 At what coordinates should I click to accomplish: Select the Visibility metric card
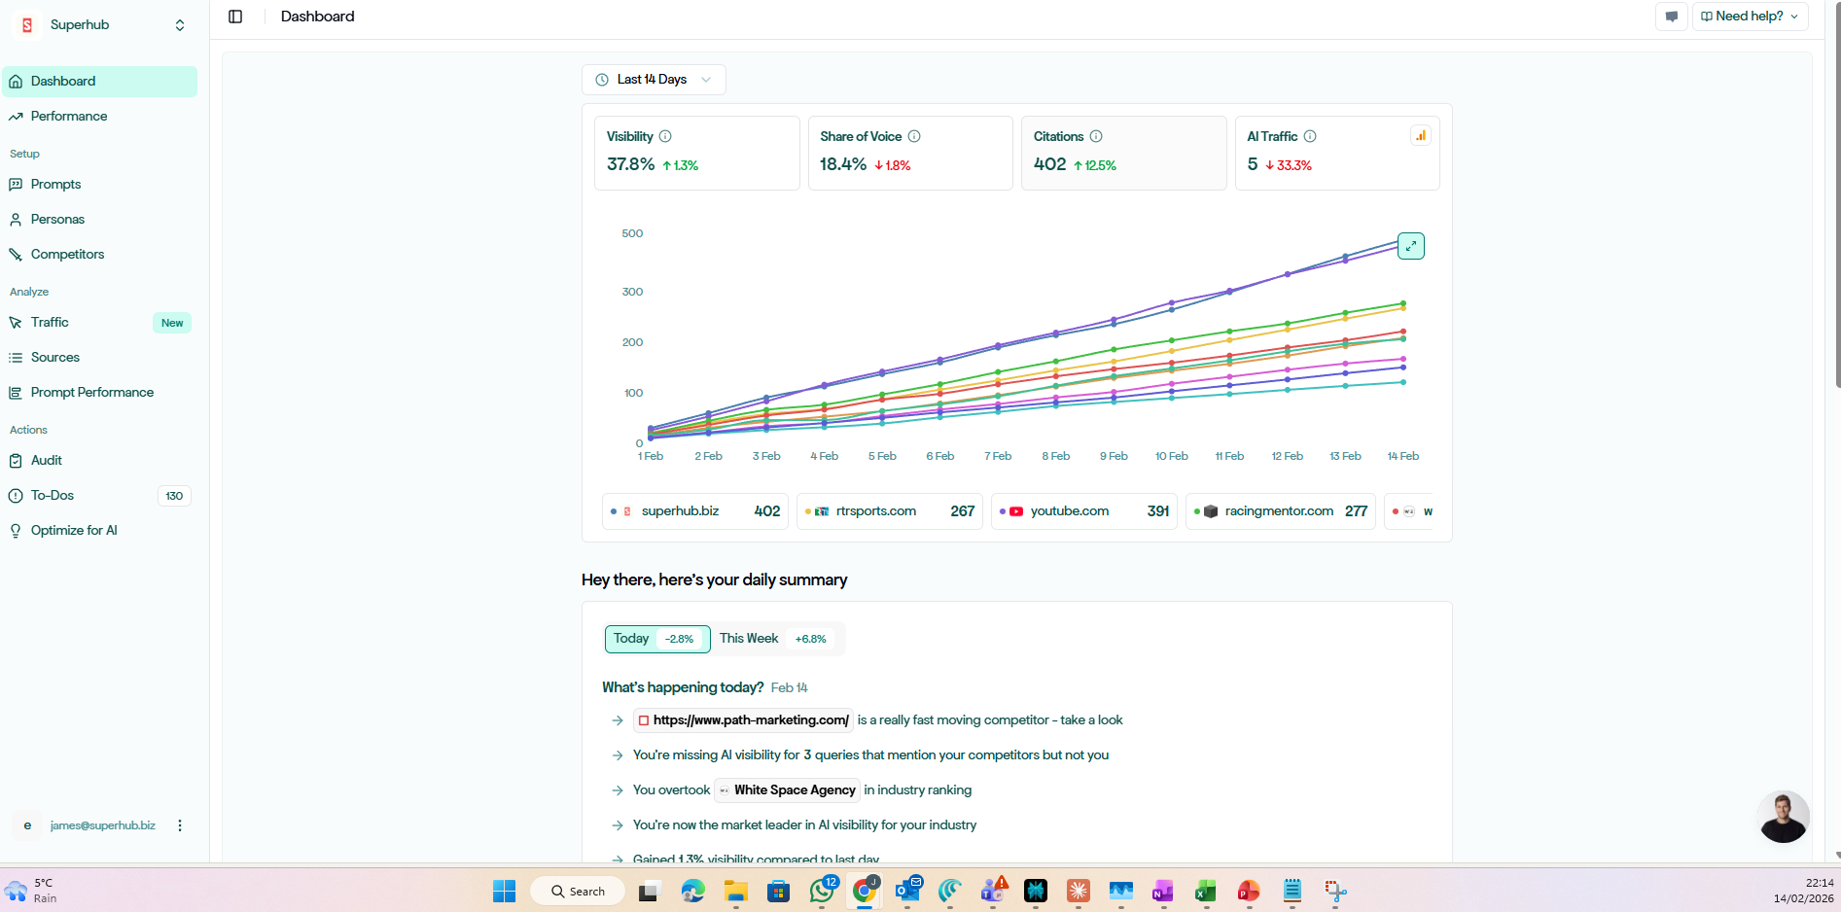pos(697,153)
